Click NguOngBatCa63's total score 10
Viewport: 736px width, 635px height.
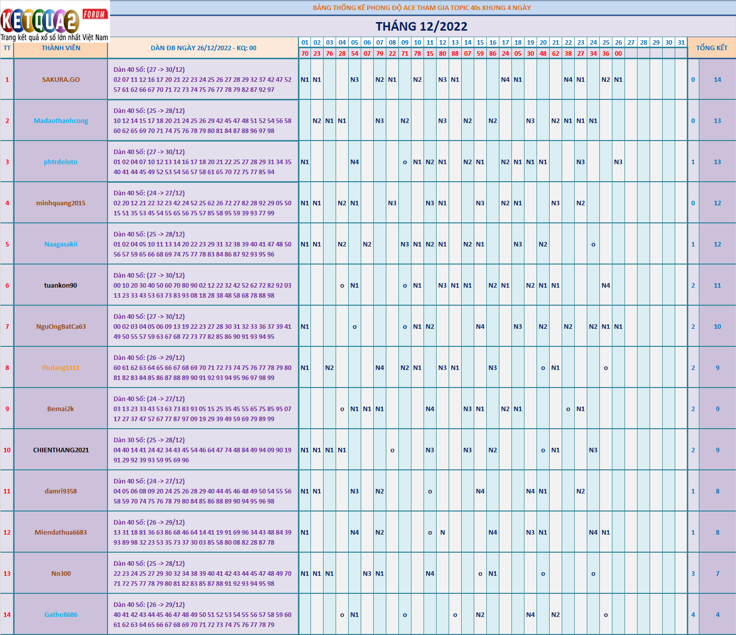[x=717, y=326]
